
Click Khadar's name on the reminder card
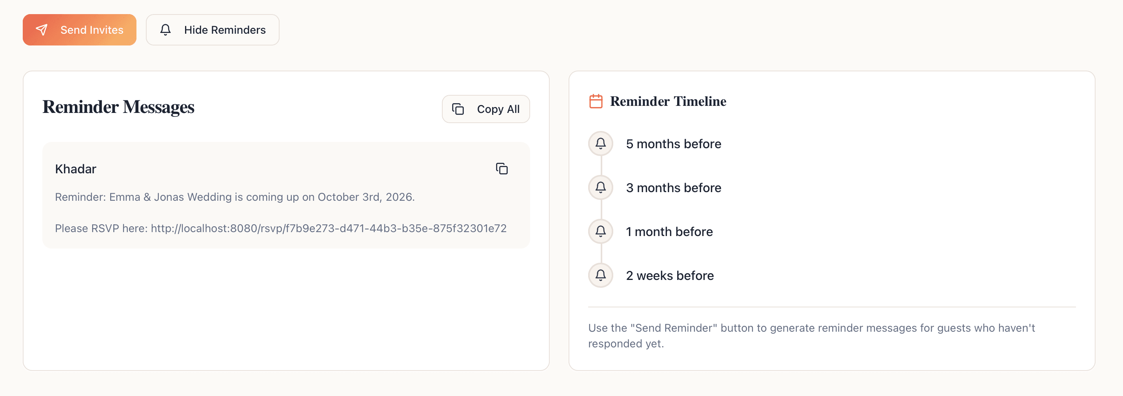click(75, 169)
